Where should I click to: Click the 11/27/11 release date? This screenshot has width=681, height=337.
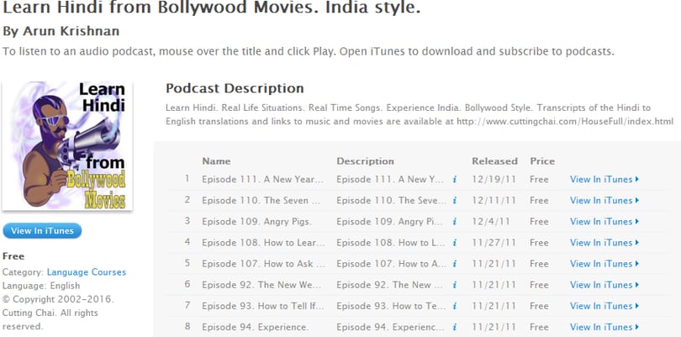pyautogui.click(x=494, y=243)
